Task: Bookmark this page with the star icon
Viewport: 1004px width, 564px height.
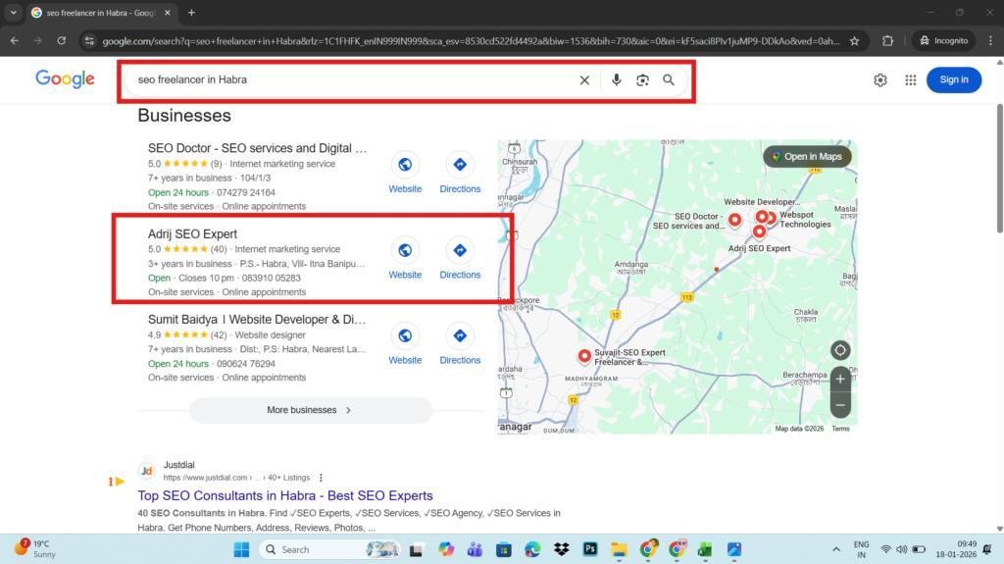Action: point(854,41)
